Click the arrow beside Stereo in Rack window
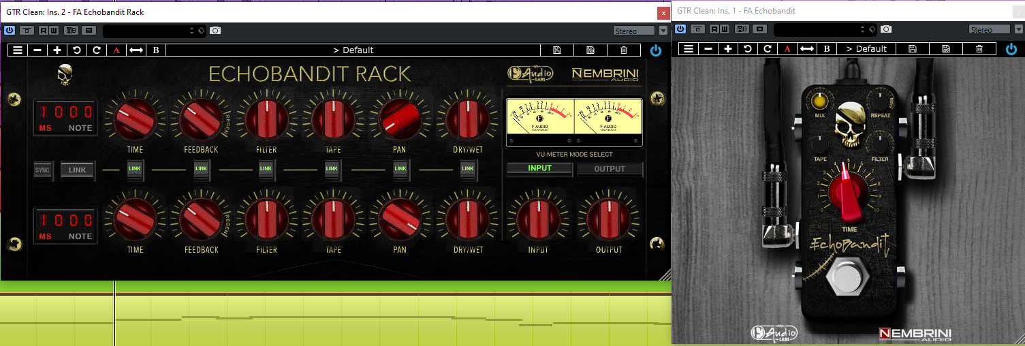The width and height of the screenshot is (1025, 346). pos(663,31)
